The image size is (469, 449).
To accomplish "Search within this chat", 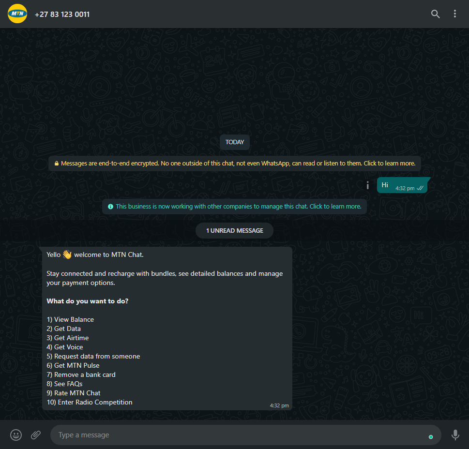I will (x=435, y=14).
